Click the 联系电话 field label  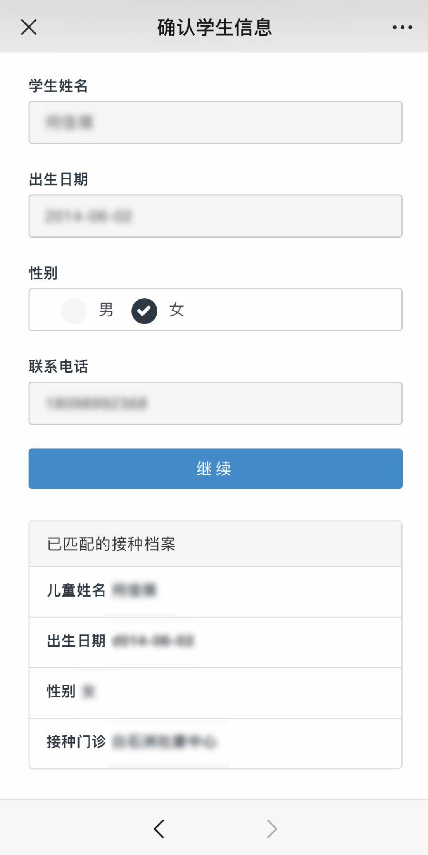point(59,366)
